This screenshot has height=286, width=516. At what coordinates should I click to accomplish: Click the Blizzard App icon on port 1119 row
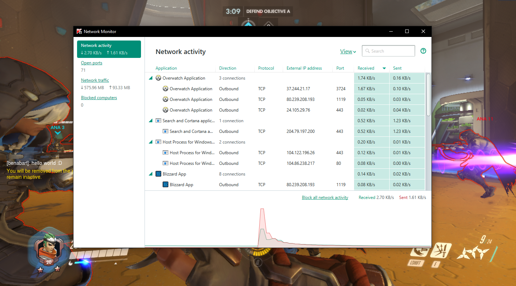pyautogui.click(x=165, y=185)
